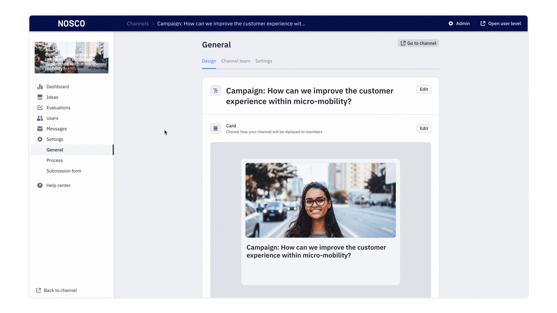557x313 pixels.
Task: Switch to the Channel team tab
Action: [235, 61]
